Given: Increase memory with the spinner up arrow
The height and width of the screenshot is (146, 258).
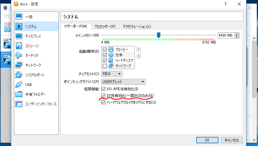Looking at the screenshot, I should pyautogui.click(x=237, y=34).
